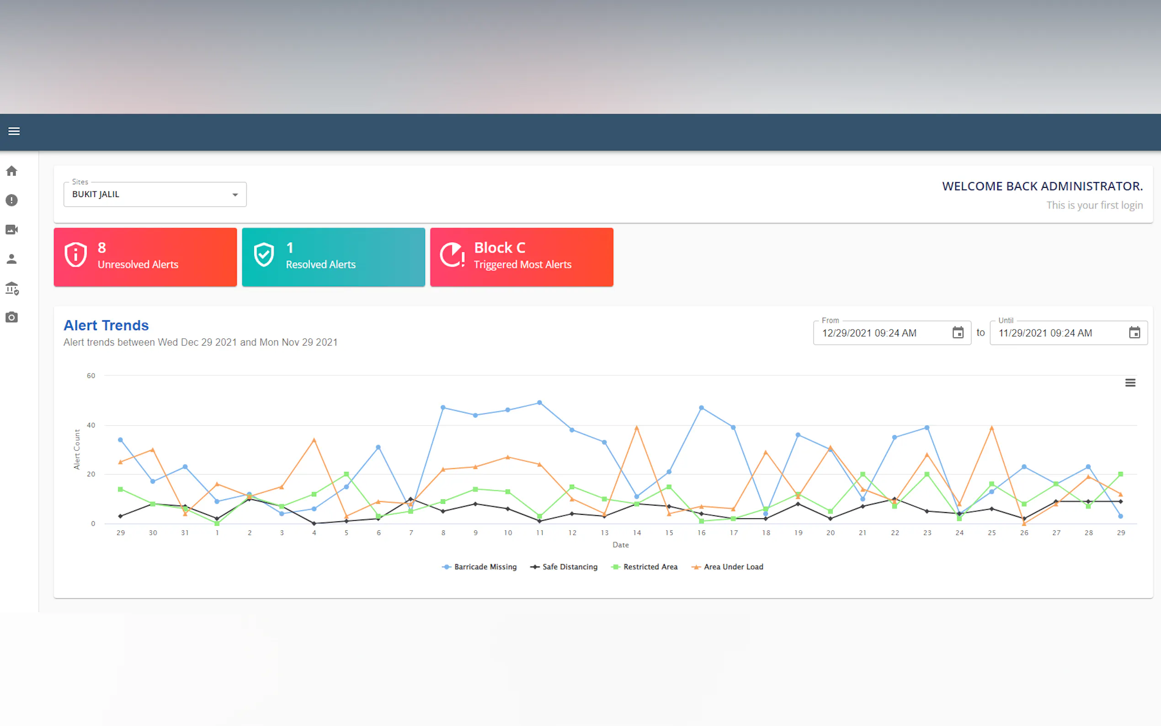Open the chart export menu icon
The image size is (1161, 726).
coord(1130,383)
